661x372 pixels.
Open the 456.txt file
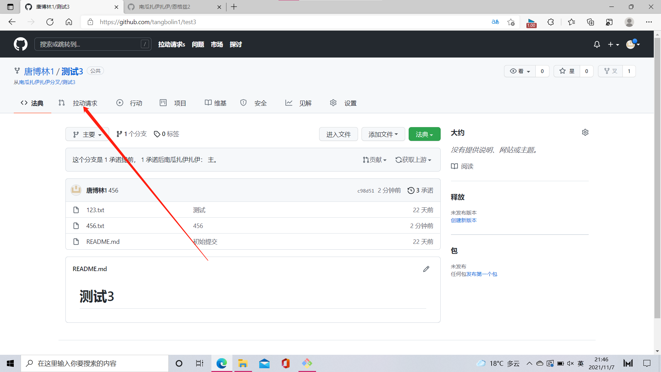tap(95, 226)
